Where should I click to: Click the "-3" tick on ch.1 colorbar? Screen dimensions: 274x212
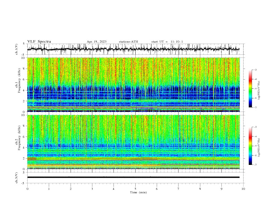[x=255, y=70]
